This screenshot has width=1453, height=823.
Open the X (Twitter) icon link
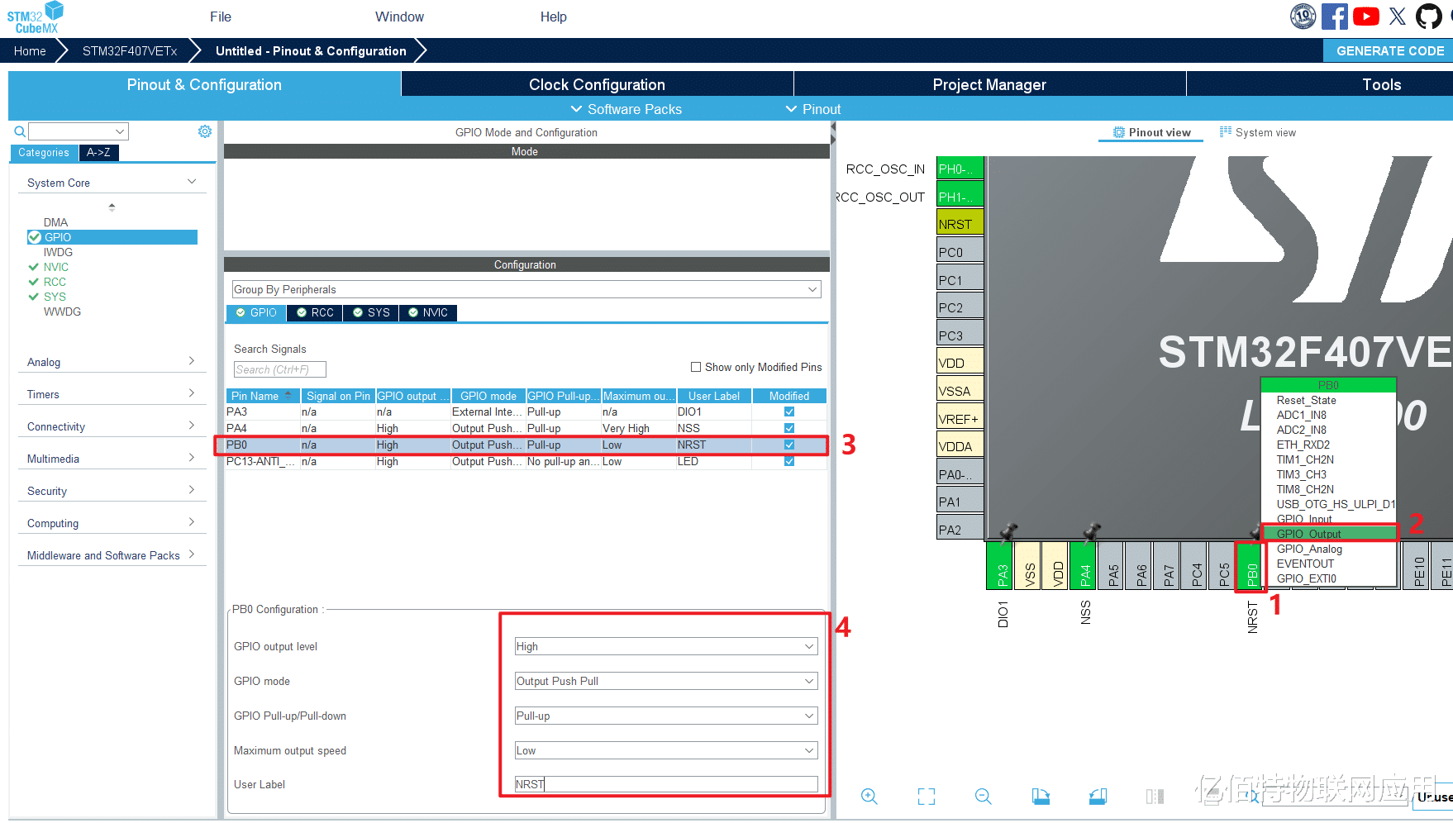1398,17
